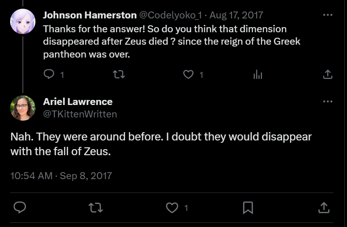Share Ariel Lawrence's tweet
Screen dimensions: 347x227
pos(324,208)
